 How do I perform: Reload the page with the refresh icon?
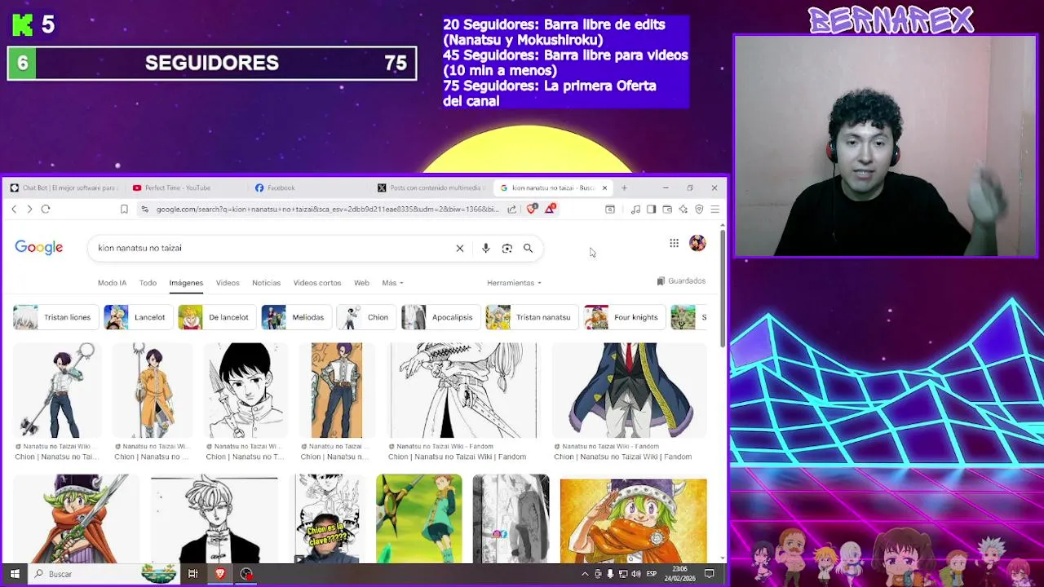click(x=46, y=210)
